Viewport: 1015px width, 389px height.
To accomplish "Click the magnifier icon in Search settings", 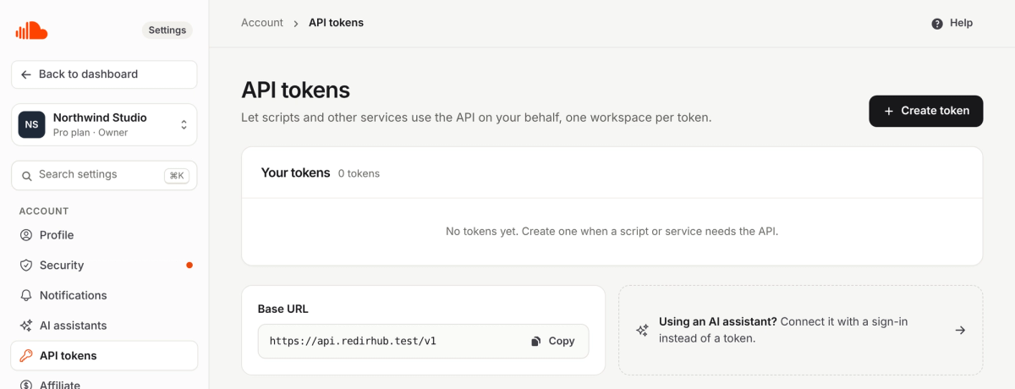I will [26, 175].
